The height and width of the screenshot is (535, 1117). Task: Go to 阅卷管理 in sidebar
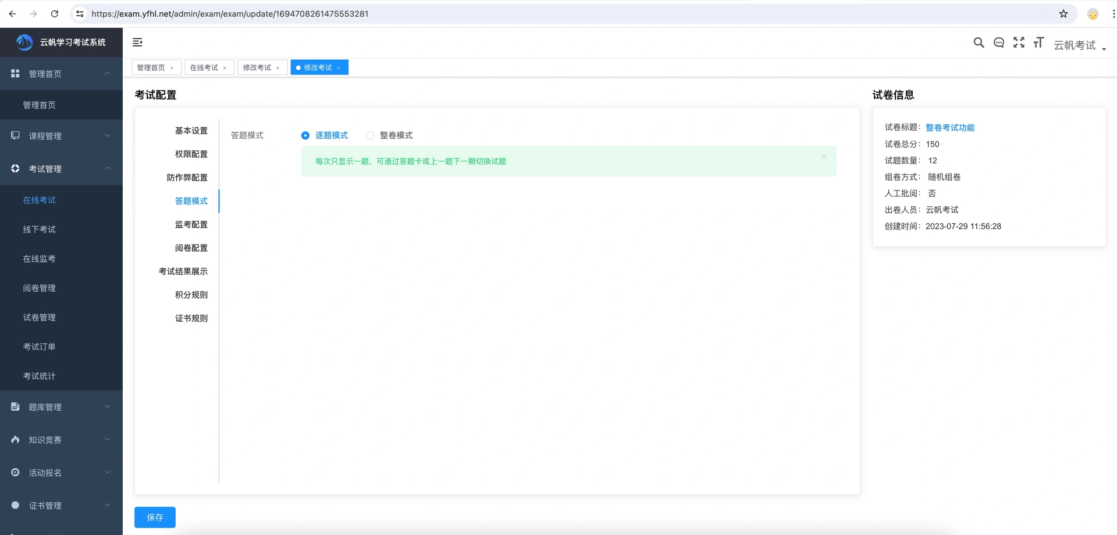61,288
